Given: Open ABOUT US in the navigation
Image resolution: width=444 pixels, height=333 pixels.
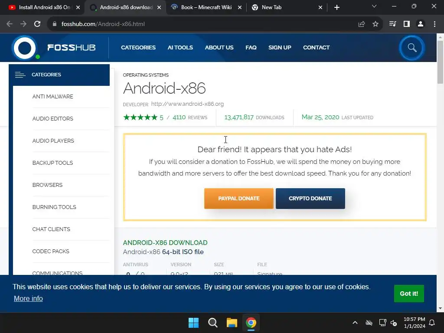Looking at the screenshot, I should [219, 48].
